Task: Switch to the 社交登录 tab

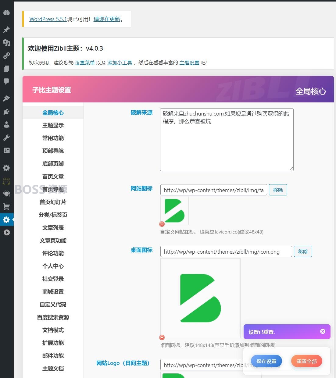Action: 53,279
